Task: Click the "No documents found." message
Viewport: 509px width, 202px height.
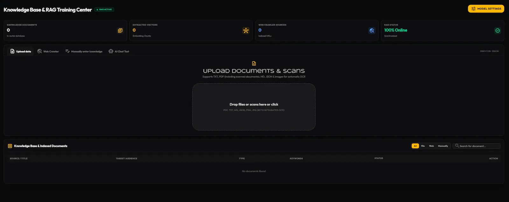Action: click(254, 171)
